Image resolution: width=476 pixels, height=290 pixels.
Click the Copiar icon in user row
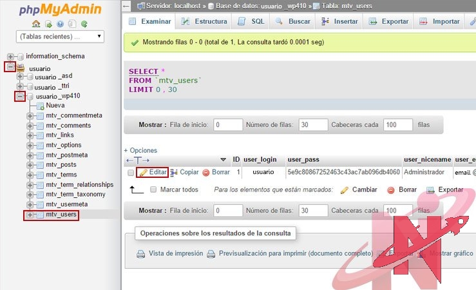(174, 173)
